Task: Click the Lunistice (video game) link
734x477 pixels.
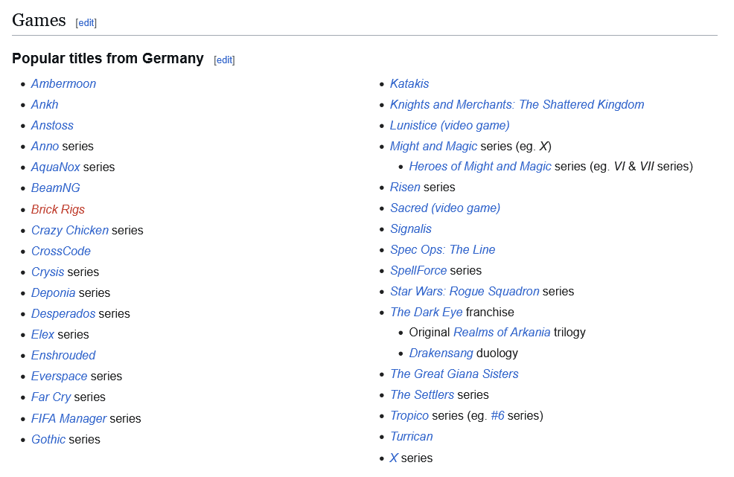Action: (450, 126)
